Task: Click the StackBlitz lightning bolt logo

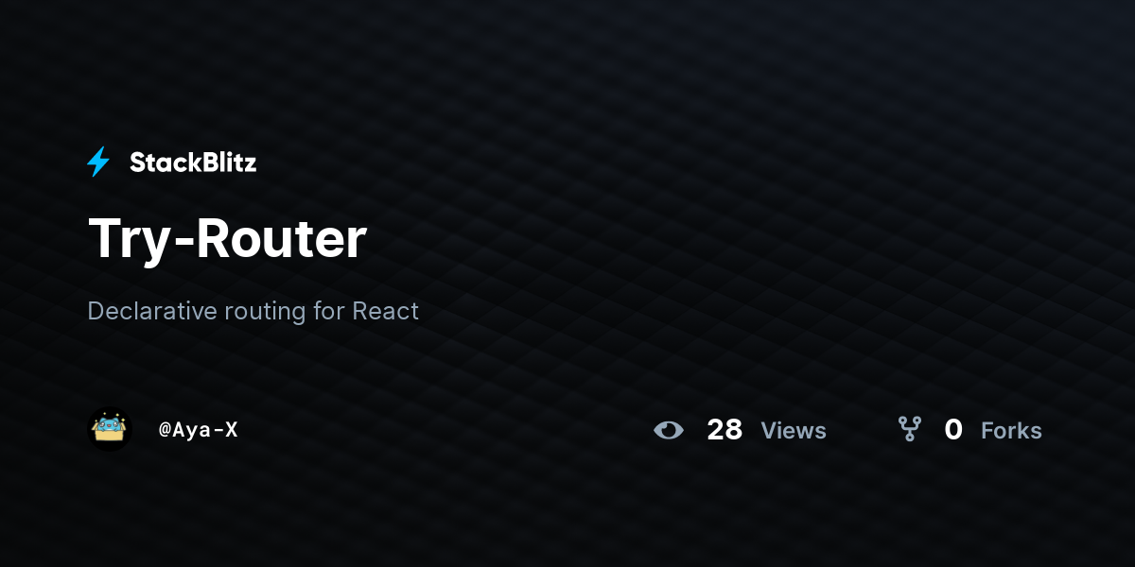Action: [x=98, y=163]
